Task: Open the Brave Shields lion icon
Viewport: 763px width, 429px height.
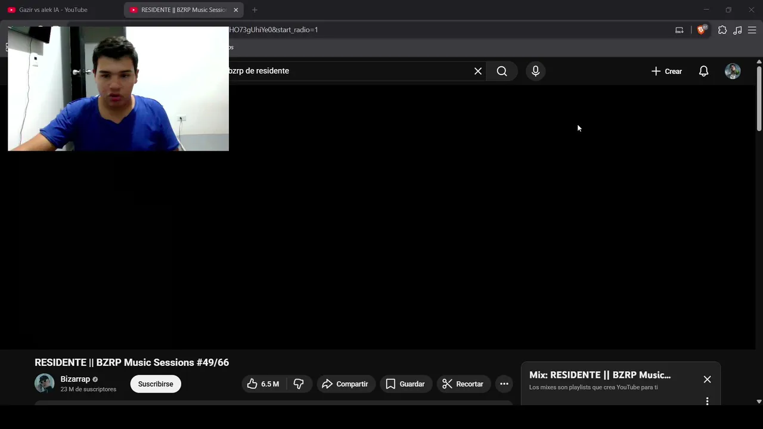Action: tap(702, 30)
